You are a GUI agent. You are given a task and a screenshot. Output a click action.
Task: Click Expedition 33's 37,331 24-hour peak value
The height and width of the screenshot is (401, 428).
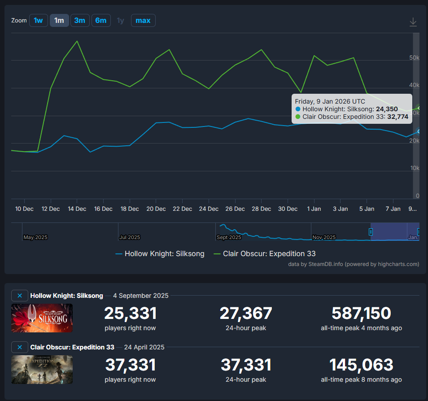246,365
